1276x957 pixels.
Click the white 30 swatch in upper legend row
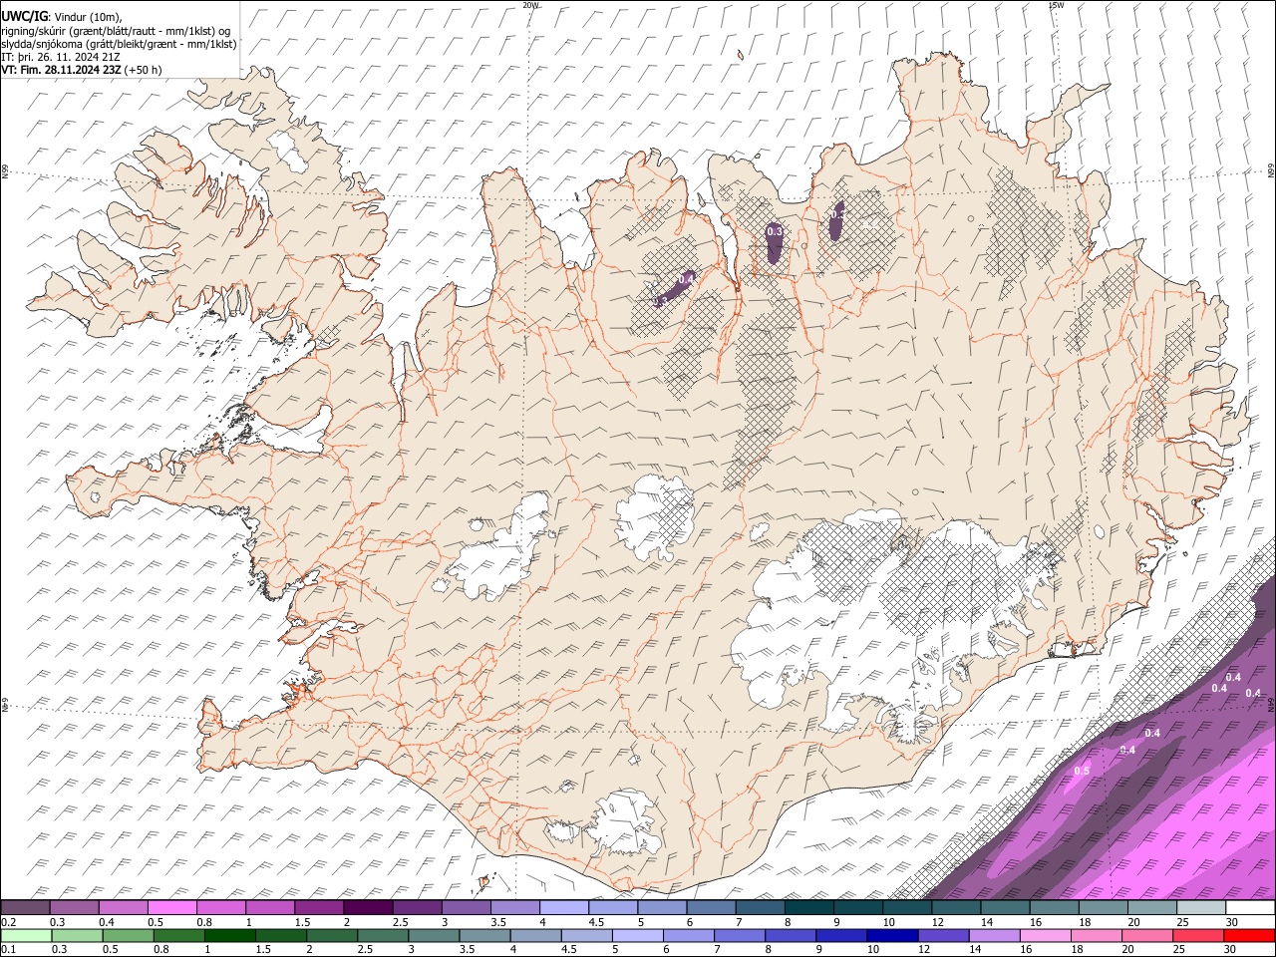[1250, 908]
